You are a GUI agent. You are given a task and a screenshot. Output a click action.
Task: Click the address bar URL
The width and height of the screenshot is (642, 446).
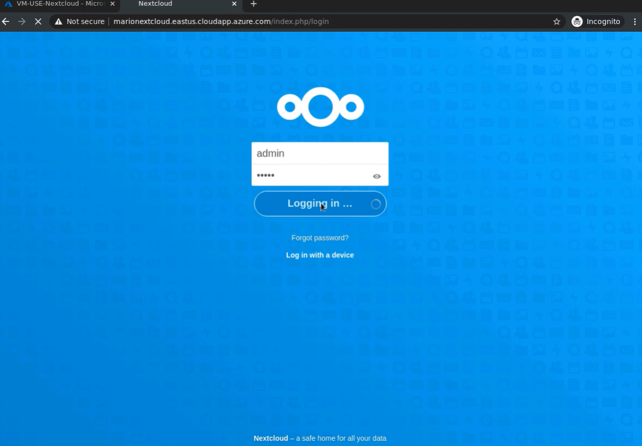220,21
